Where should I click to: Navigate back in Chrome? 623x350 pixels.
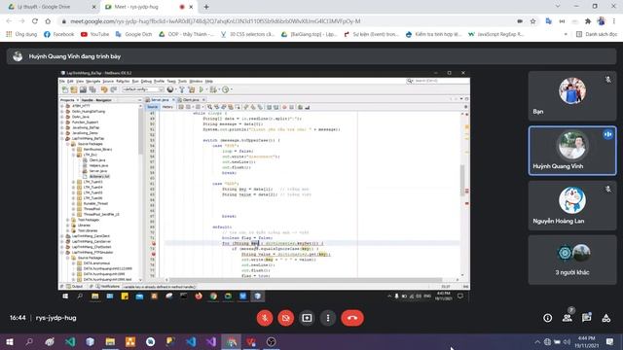[x=9, y=21]
